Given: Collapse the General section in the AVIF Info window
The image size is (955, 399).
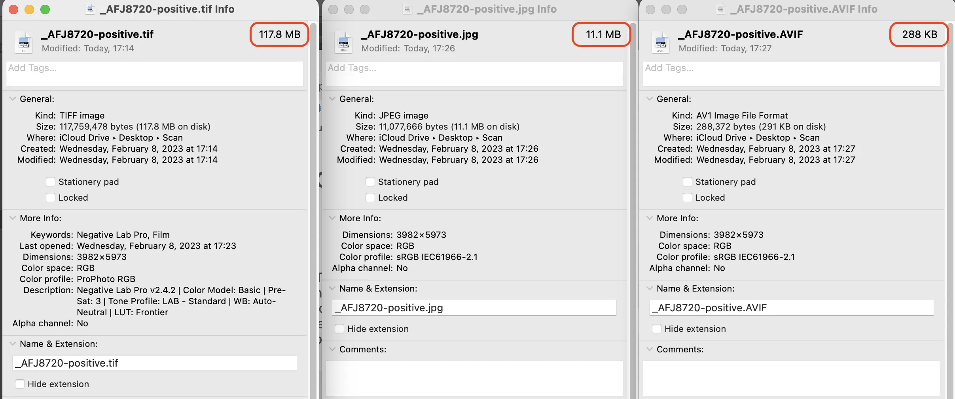Looking at the screenshot, I should point(650,99).
